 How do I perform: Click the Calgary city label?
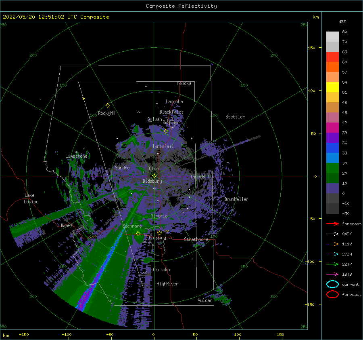(x=157, y=238)
